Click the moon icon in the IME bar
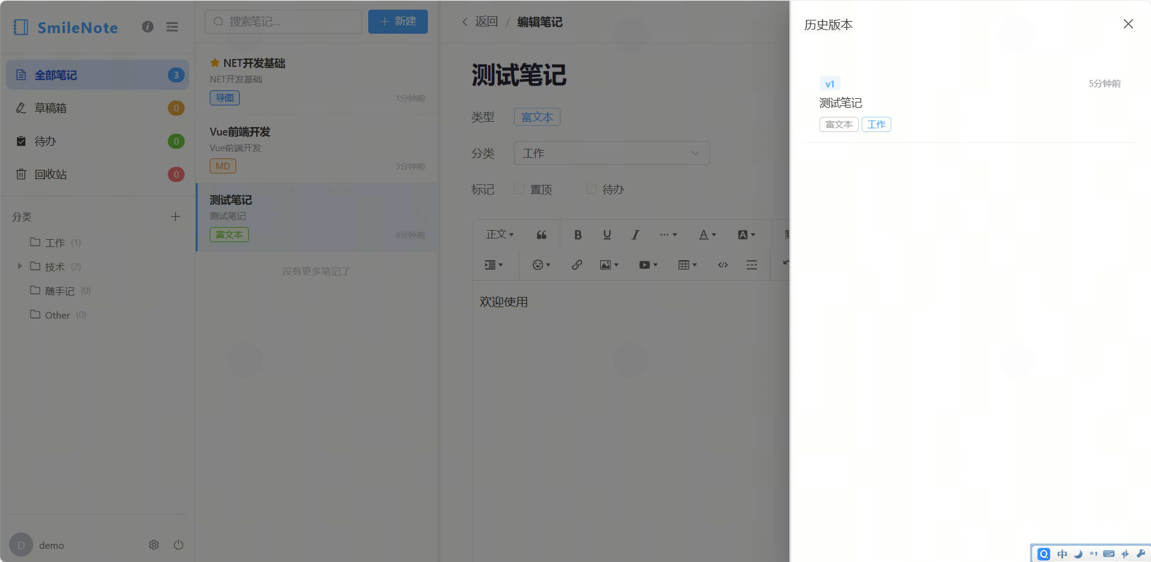The height and width of the screenshot is (562, 1151). click(x=1078, y=554)
